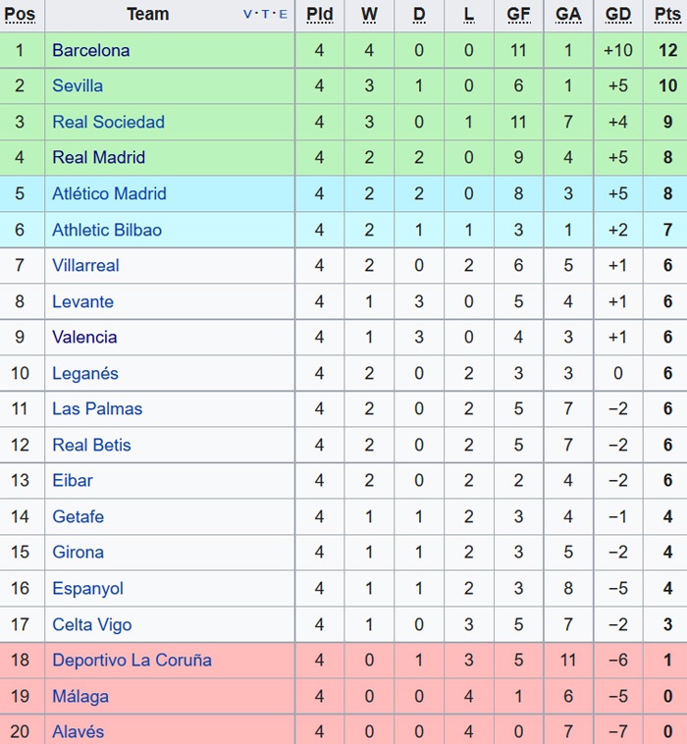
Task: Open the Barcelona team link
Action: [90, 50]
